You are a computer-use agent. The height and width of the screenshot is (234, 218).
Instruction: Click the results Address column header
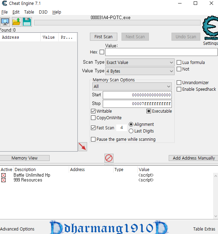20,37
